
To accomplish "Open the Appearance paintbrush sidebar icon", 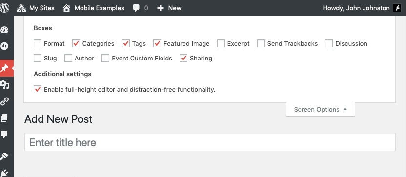I will pos(4,156).
